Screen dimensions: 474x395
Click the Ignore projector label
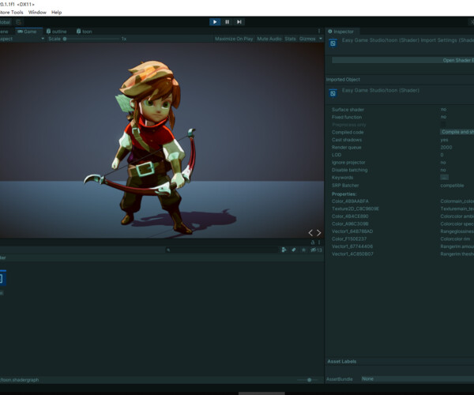[348, 163]
